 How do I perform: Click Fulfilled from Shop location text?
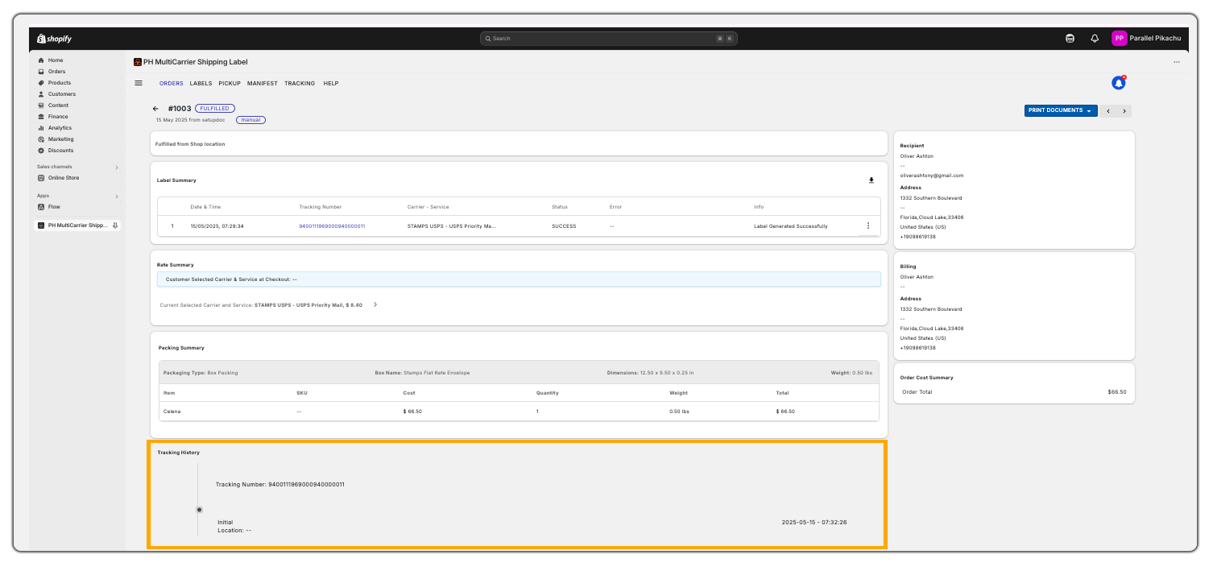(190, 144)
